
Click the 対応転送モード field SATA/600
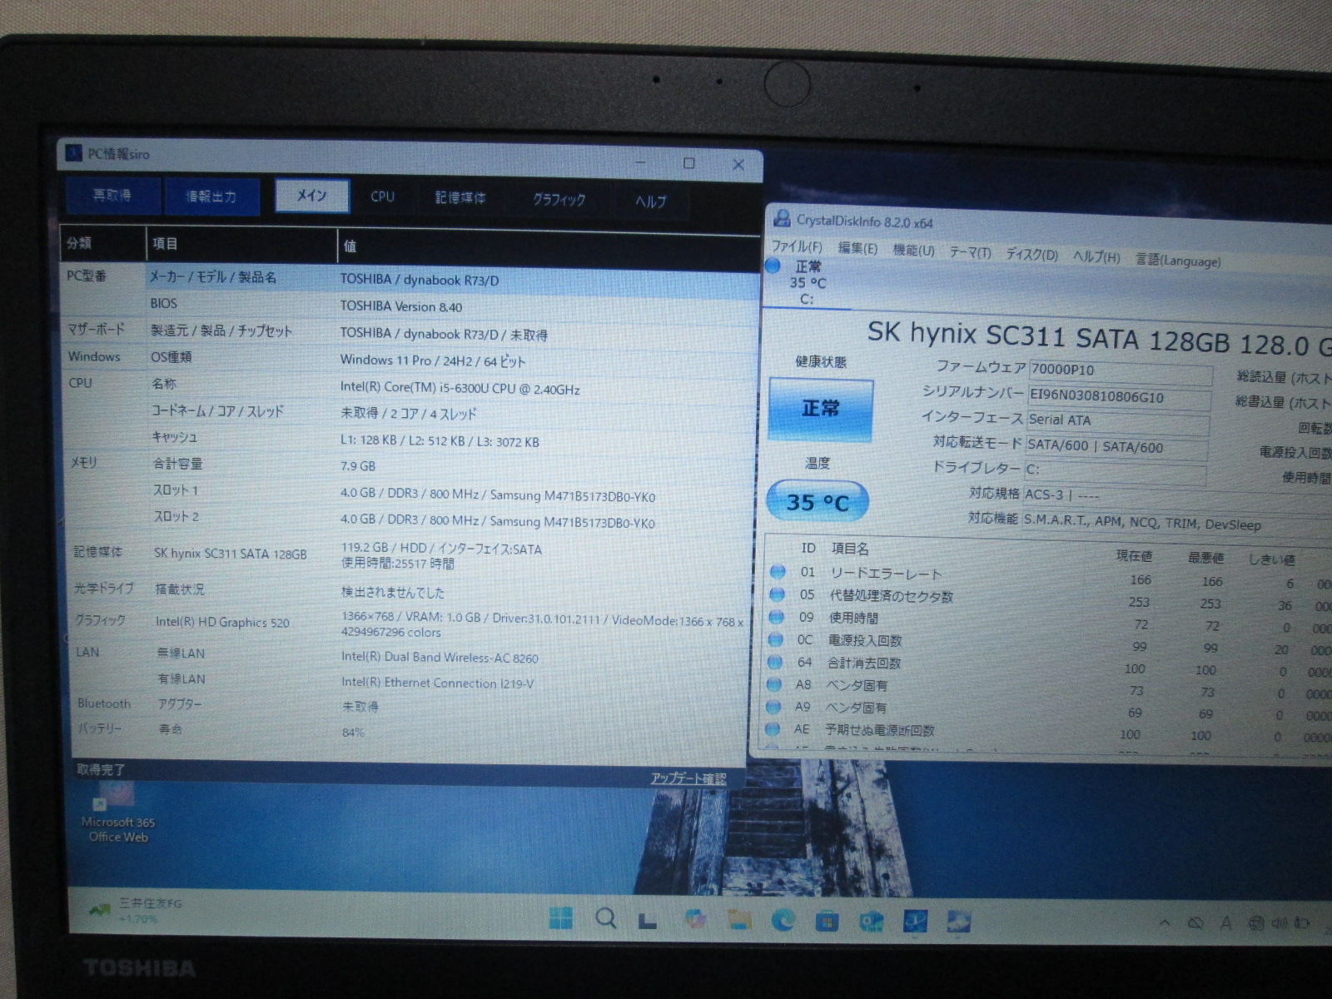1116,447
